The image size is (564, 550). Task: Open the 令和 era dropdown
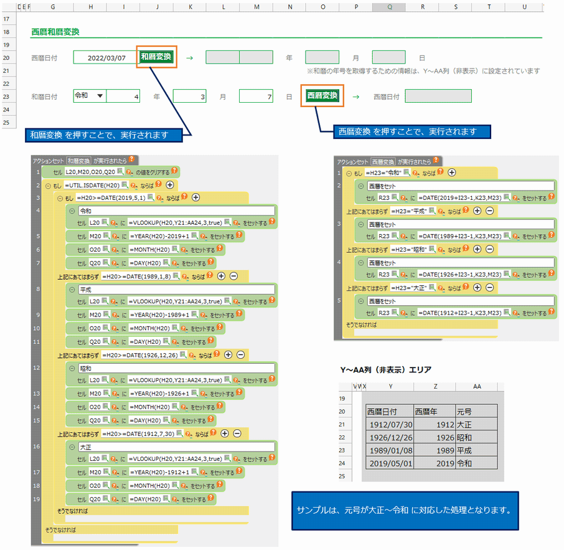click(x=99, y=96)
